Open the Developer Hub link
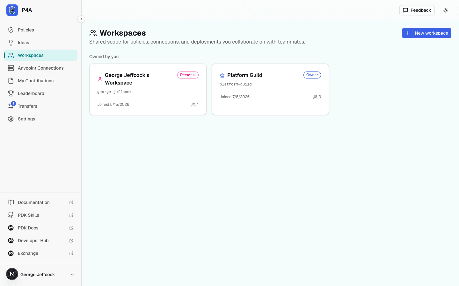459x286 pixels. (41, 241)
